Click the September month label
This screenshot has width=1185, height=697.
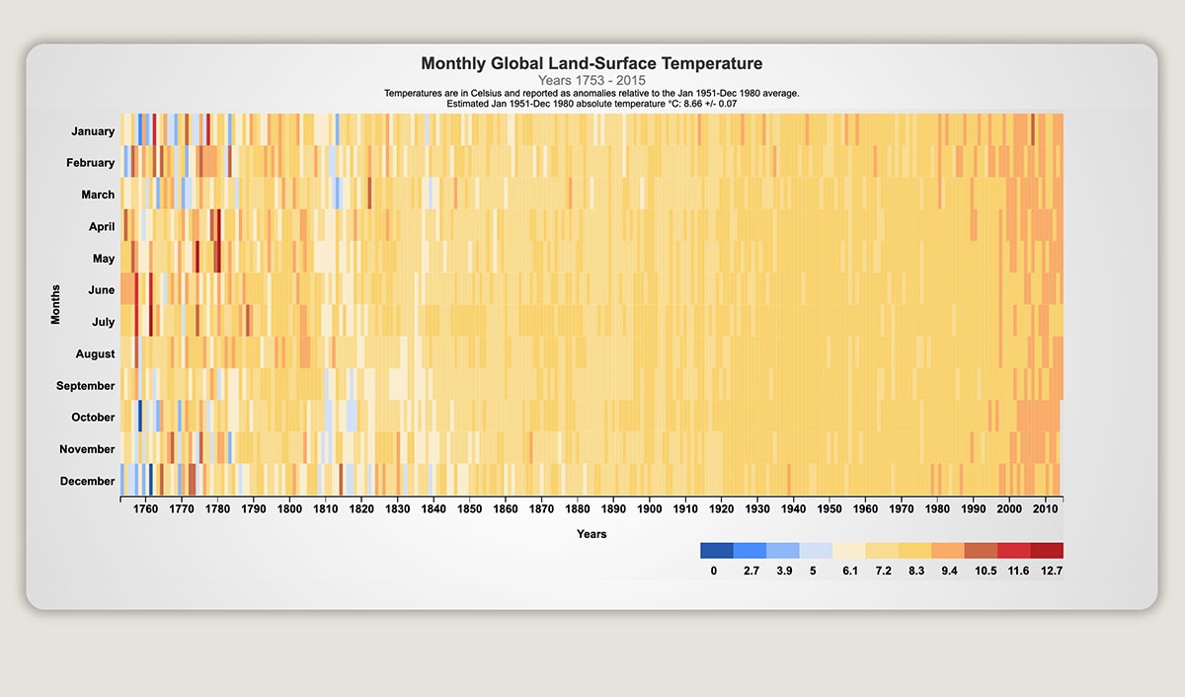(86, 386)
